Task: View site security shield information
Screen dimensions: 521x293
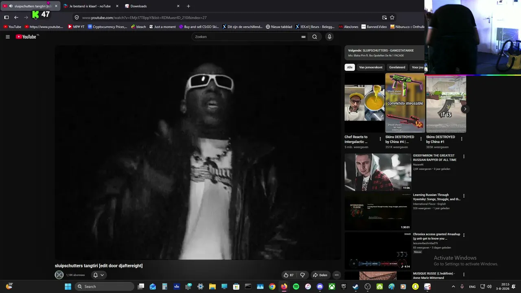Action: click(77, 17)
